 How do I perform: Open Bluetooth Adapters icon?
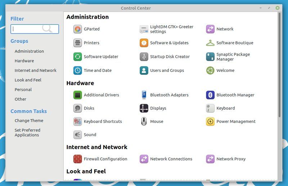coord(144,95)
